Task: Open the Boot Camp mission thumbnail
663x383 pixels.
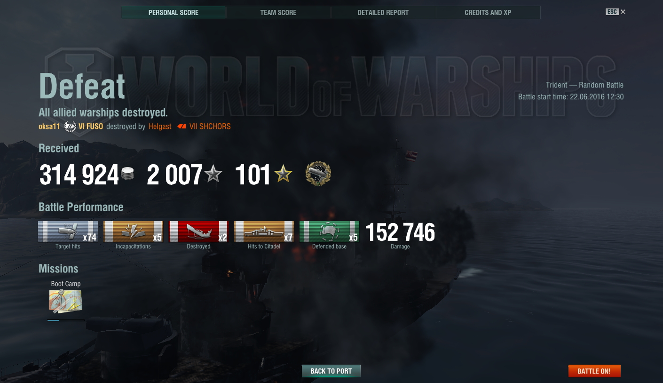Action: [x=66, y=301]
